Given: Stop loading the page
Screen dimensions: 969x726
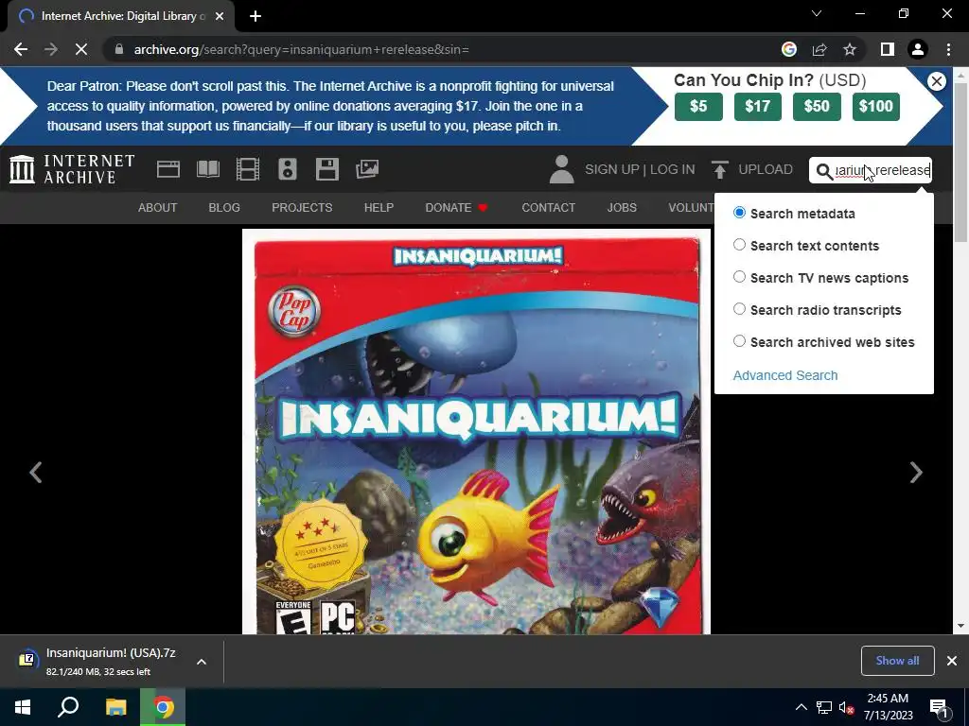Looking at the screenshot, I should [x=81, y=49].
